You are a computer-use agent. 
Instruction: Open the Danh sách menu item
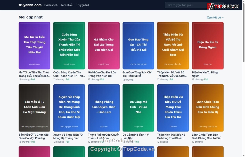coord(51,5)
